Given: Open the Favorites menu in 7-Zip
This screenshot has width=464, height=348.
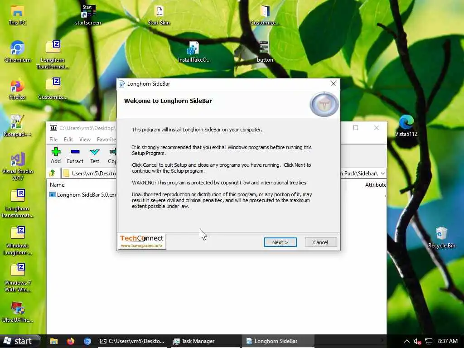Looking at the screenshot, I should (106, 140).
